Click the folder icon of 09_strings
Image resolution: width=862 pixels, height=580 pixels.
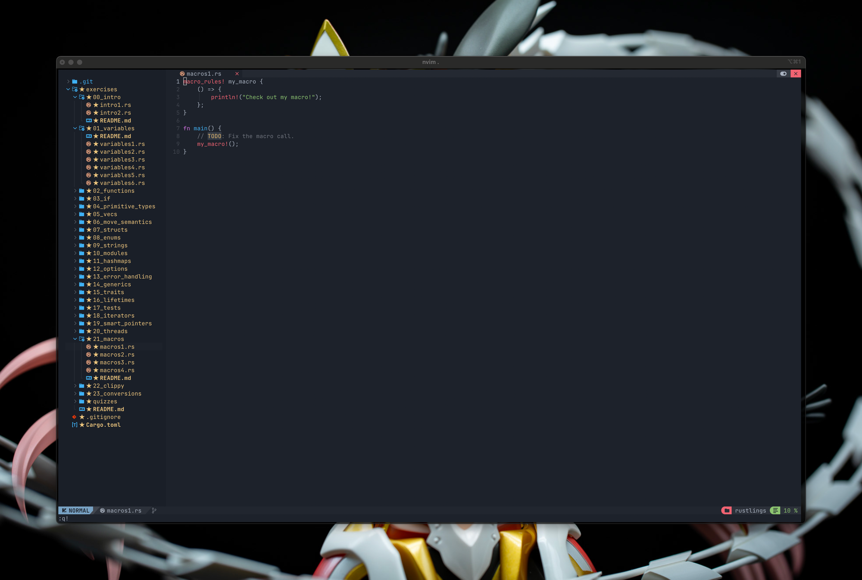pos(82,245)
